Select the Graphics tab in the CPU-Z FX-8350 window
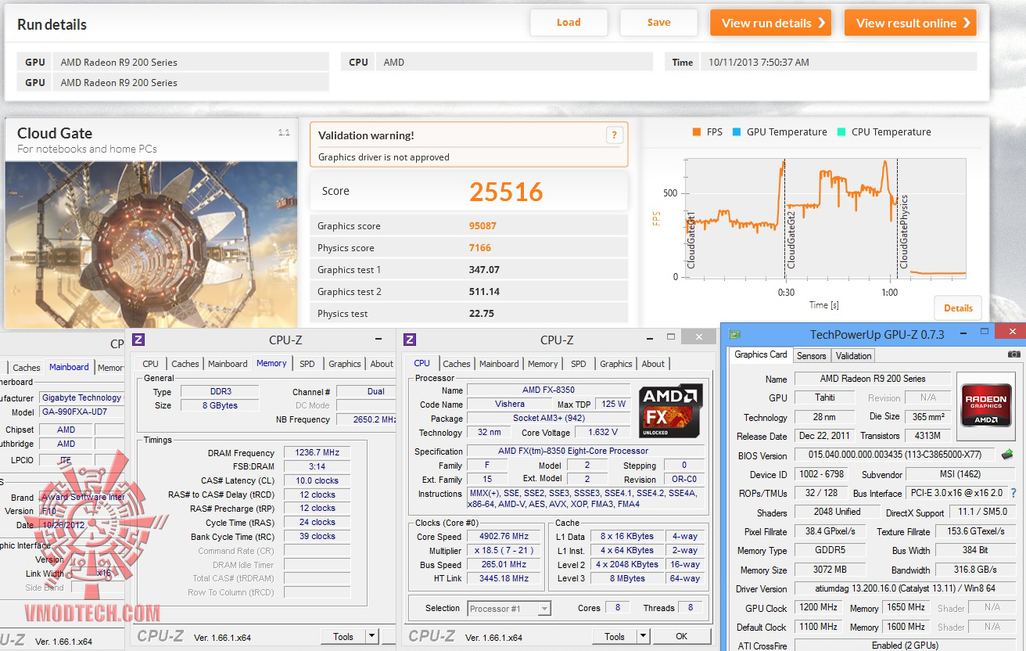The width and height of the screenshot is (1026, 651). [616, 364]
